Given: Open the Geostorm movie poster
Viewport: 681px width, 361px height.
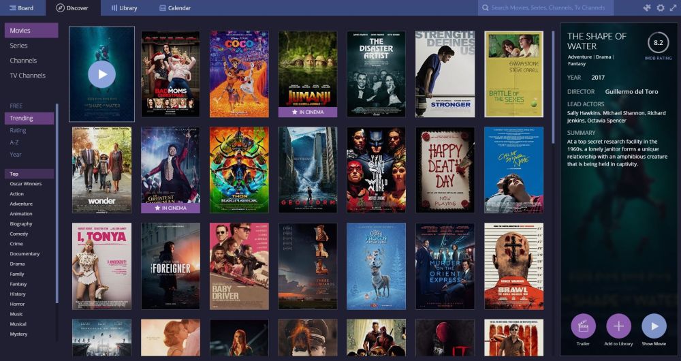Looking at the screenshot, I should pyautogui.click(x=308, y=170).
